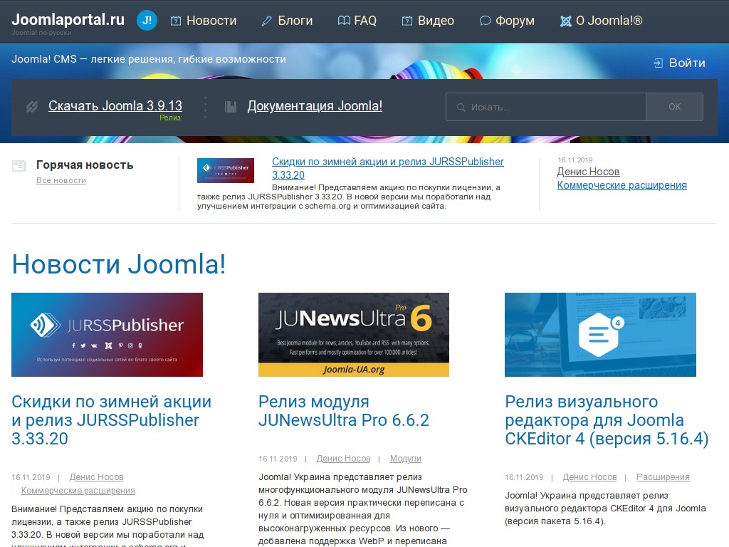Click the open book icon beside FAQ

344,21
